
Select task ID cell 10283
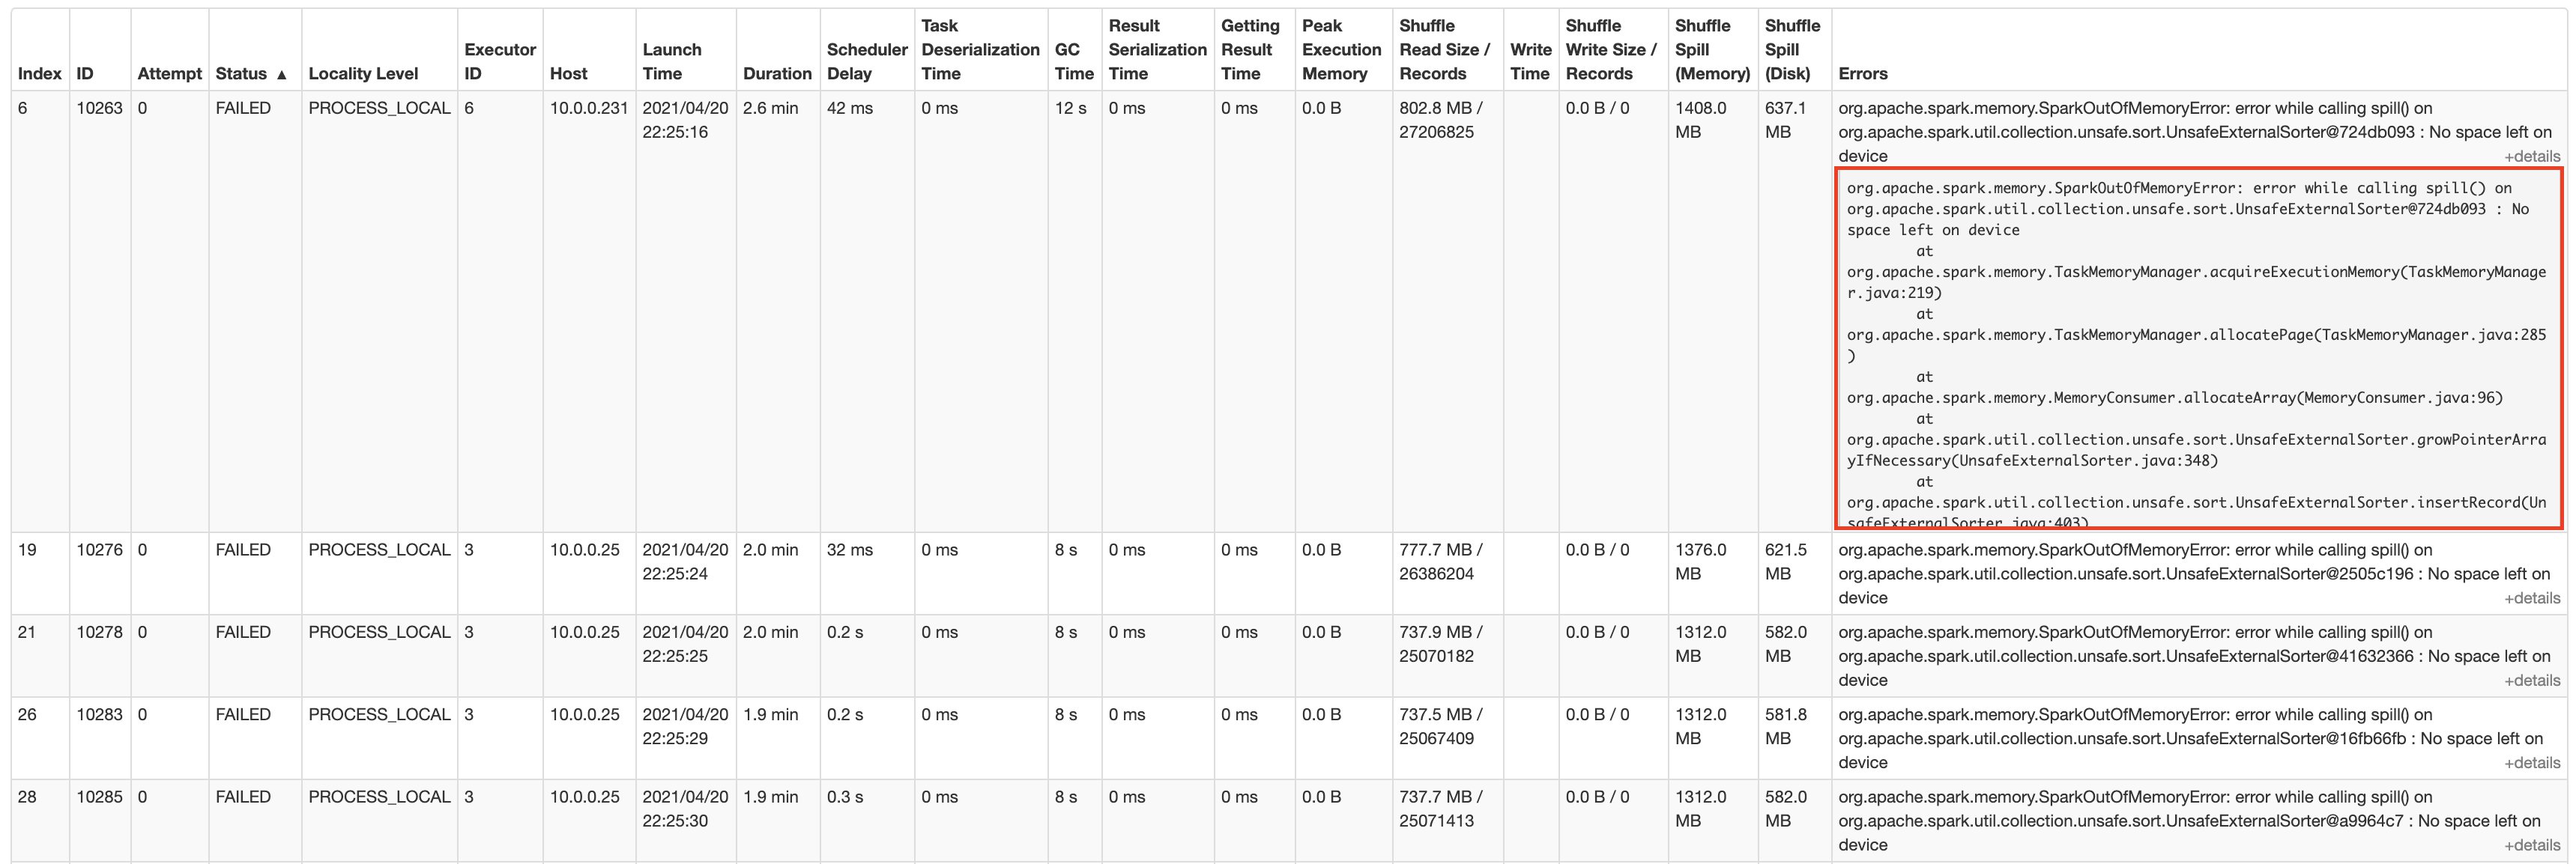pyautogui.click(x=100, y=714)
